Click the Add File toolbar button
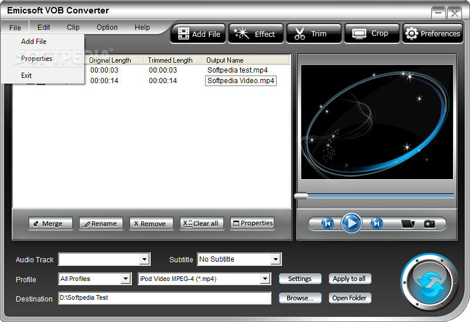Image resolution: width=470 pixels, height=322 pixels. [198, 33]
